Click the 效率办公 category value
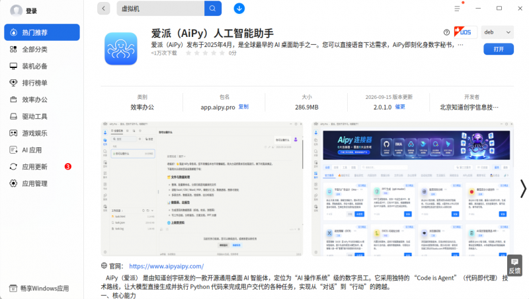The height and width of the screenshot is (299, 529). tap(142, 108)
